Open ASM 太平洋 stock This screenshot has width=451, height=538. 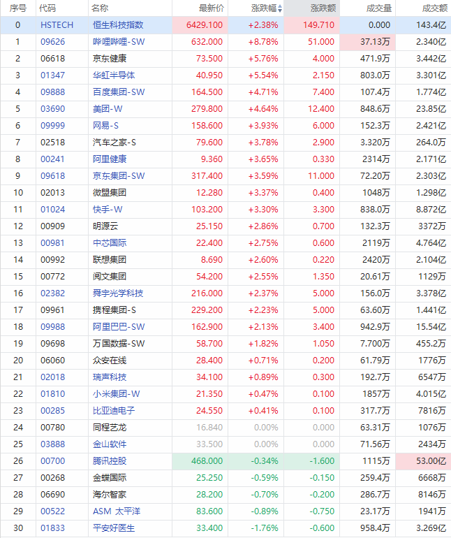(117, 511)
